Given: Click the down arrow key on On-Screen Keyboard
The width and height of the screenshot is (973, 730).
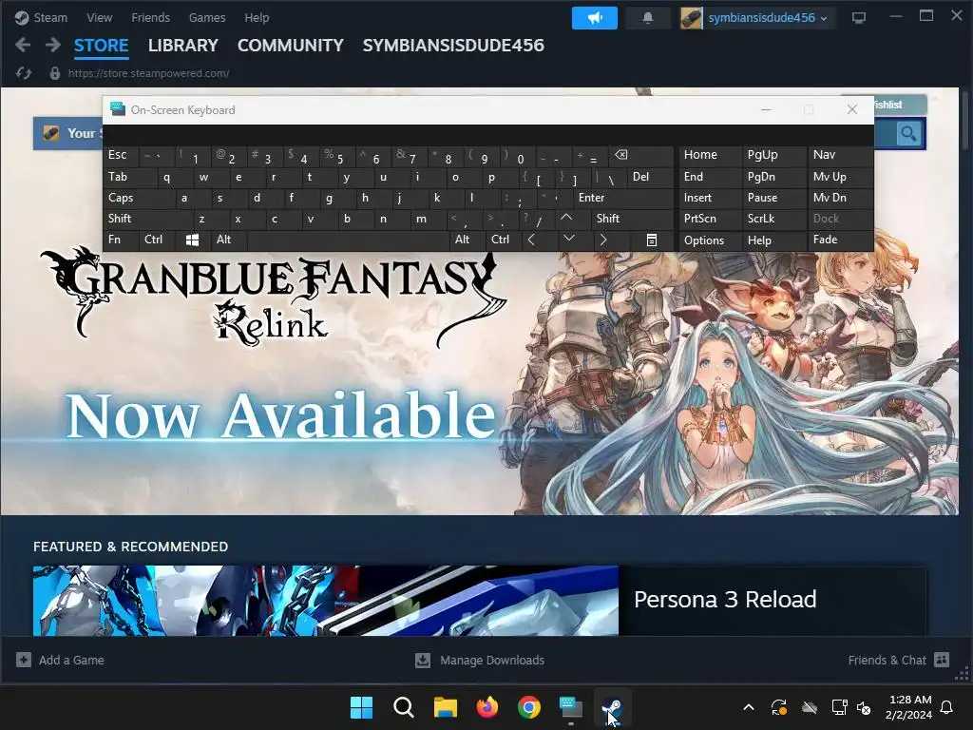Looking at the screenshot, I should [x=575, y=240].
